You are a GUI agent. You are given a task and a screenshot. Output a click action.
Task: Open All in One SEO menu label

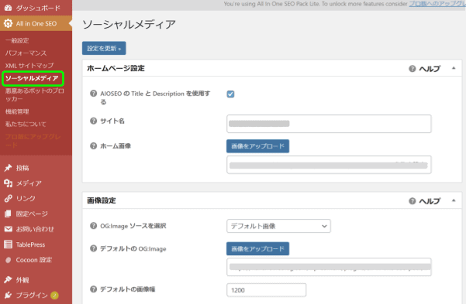point(36,24)
